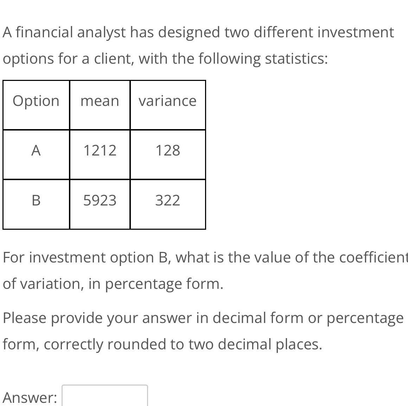Click the variance value 128 cell
This screenshot has width=408, height=406.
167,154
